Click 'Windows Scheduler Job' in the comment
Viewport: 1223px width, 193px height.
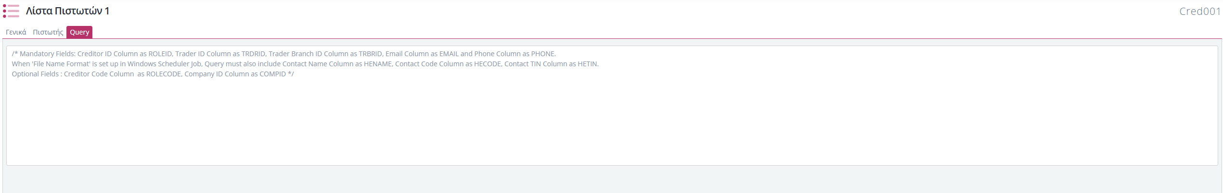click(x=165, y=64)
